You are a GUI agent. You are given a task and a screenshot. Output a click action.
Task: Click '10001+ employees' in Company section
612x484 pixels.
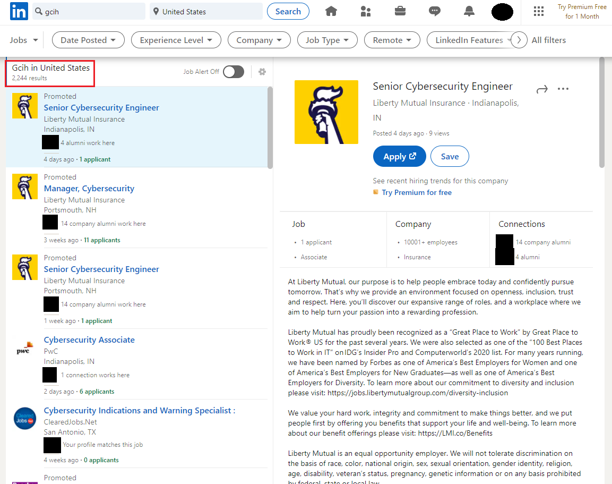pyautogui.click(x=430, y=242)
